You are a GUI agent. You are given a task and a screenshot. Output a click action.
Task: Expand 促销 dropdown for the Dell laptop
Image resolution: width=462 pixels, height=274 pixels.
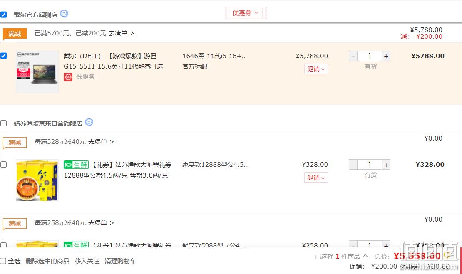click(x=316, y=69)
